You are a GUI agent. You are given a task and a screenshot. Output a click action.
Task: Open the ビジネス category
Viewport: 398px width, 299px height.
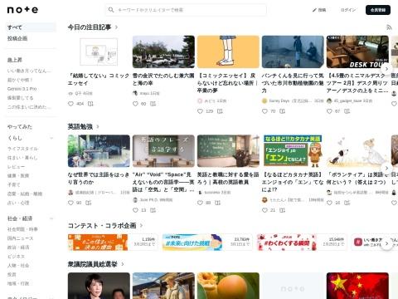[x=16, y=257]
